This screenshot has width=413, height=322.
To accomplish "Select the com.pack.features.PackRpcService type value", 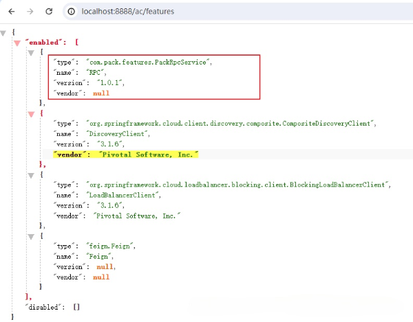I will (148, 62).
